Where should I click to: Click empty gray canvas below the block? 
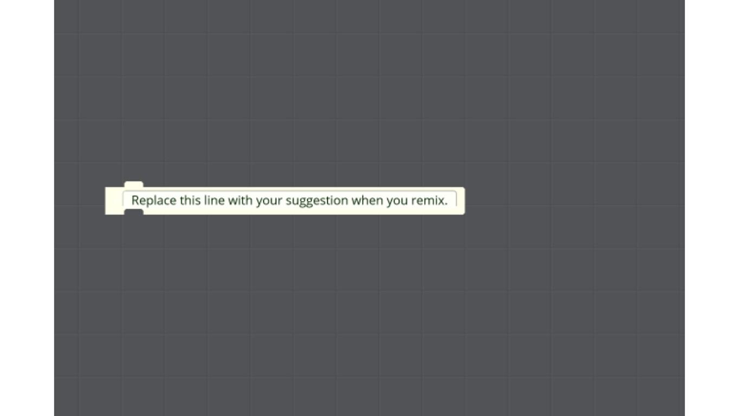[x=368, y=314]
